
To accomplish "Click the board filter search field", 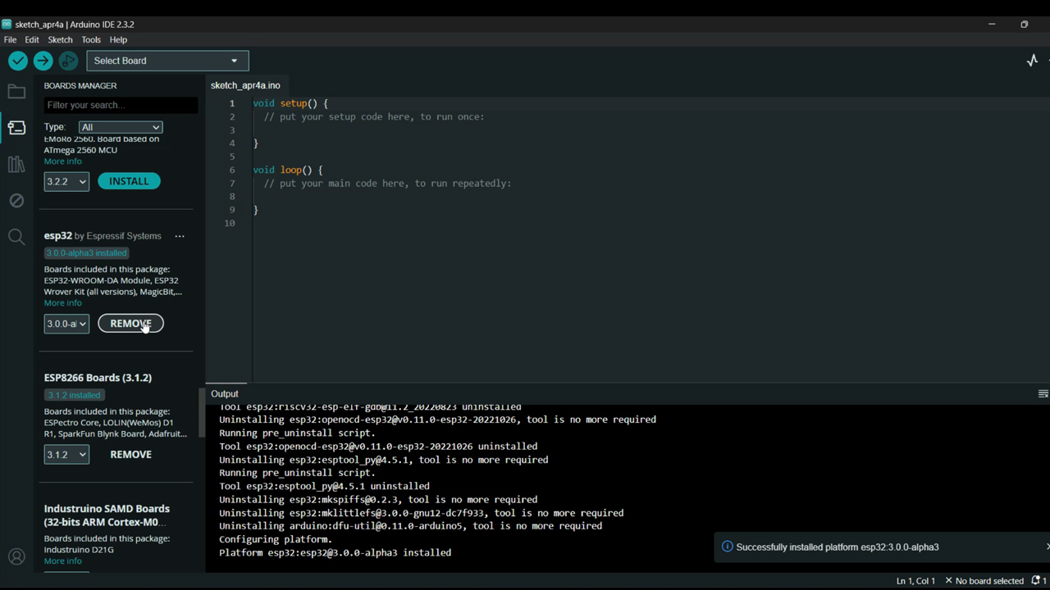I will coord(121,105).
